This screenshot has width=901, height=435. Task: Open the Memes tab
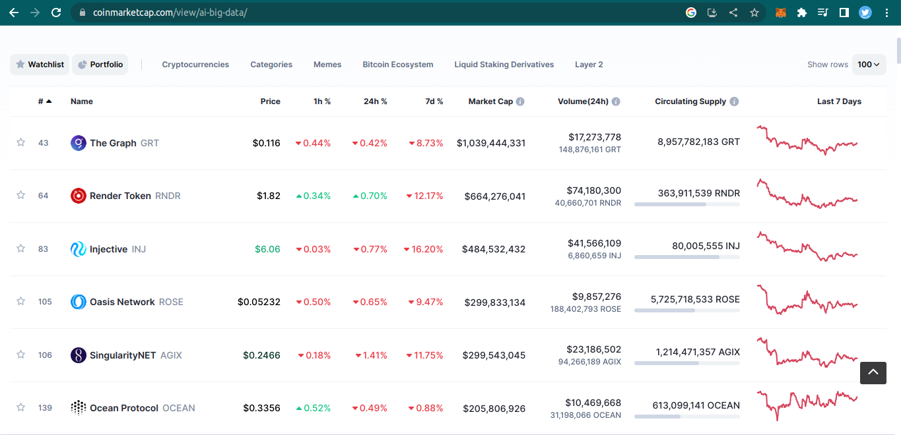(327, 65)
